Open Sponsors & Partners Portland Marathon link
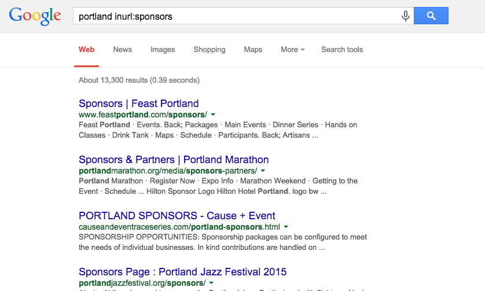 [x=174, y=160]
